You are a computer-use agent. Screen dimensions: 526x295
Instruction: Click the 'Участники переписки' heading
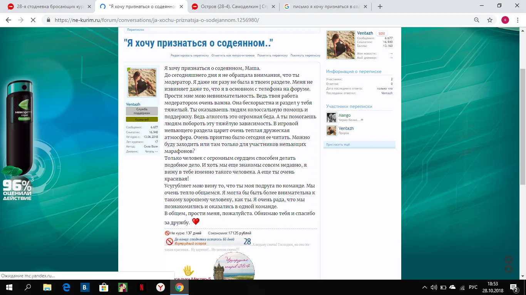tap(349, 106)
